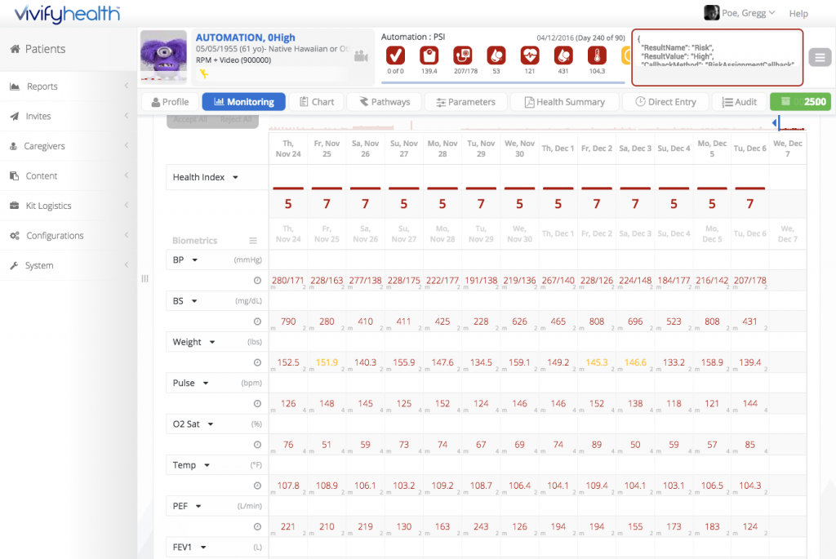Expand the FEV1 biometric dropdown
The height and width of the screenshot is (559, 836).
(203, 548)
